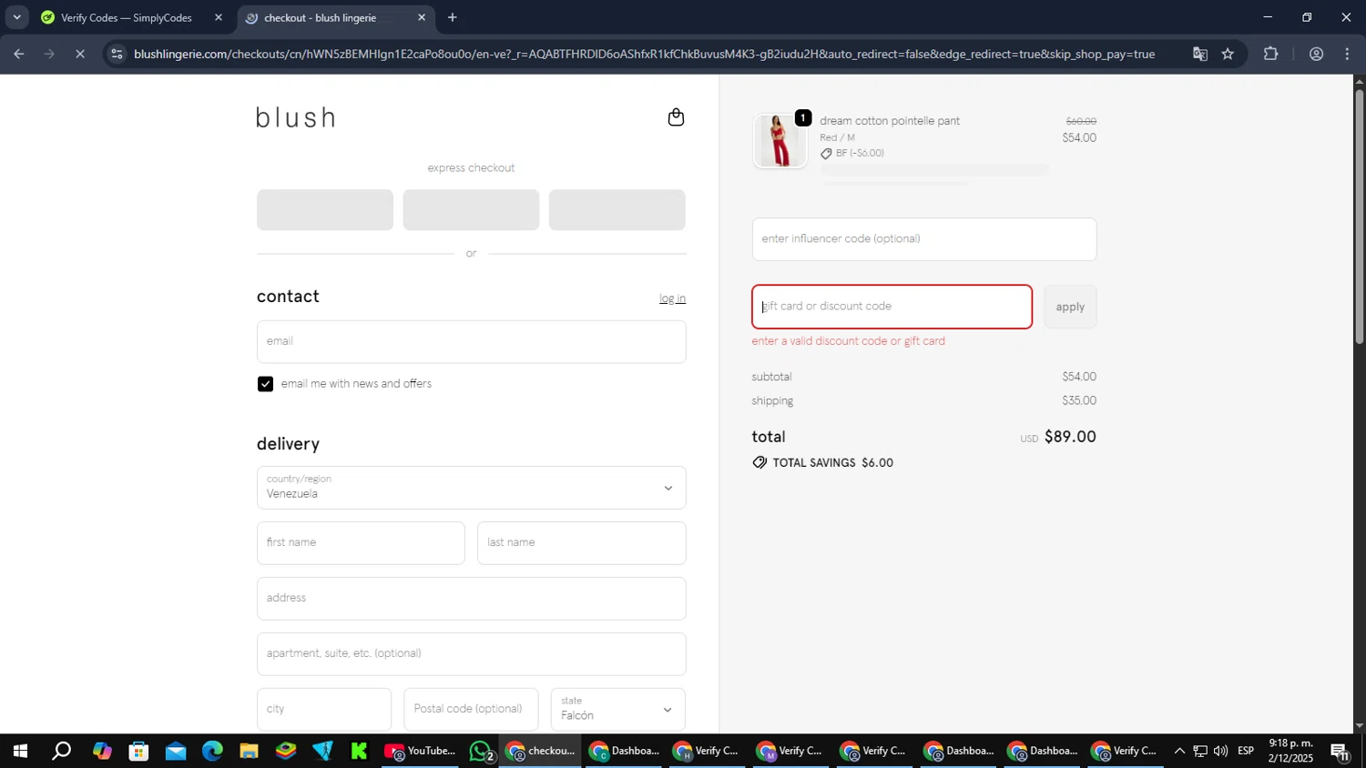This screenshot has width=1366, height=768.
Task: Click the apartment, suite field
Action: (471, 654)
